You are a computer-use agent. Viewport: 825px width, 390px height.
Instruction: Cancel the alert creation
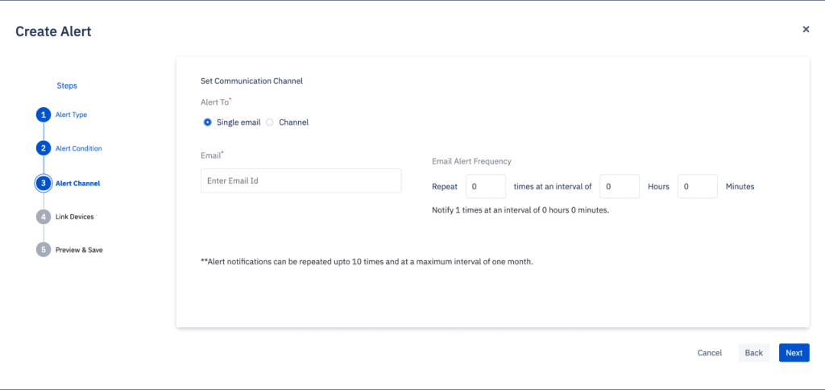(710, 353)
